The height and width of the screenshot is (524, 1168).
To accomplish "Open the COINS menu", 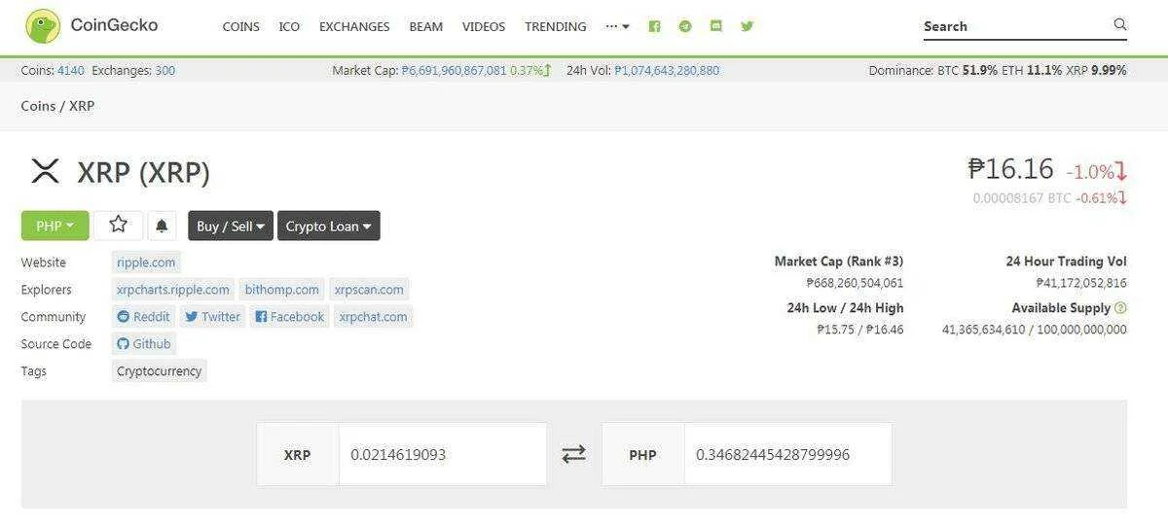I will pos(241,26).
